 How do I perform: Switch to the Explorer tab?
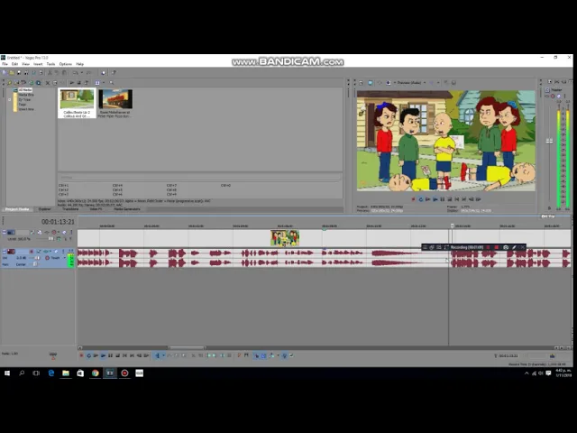45,209
